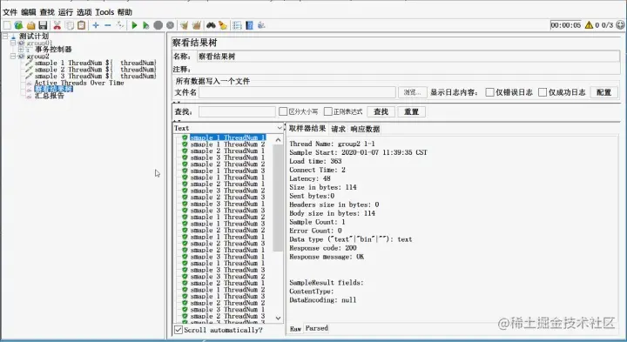Screen dimensions: 627x342
Task: Start test with no pauses icon
Action: point(146,25)
